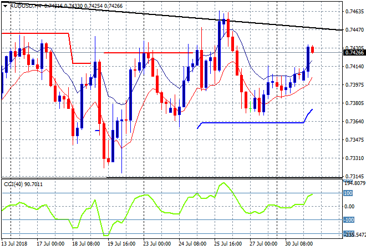Select the CCI 100 level label
The height and width of the screenshot is (250, 366).
tap(348, 193)
